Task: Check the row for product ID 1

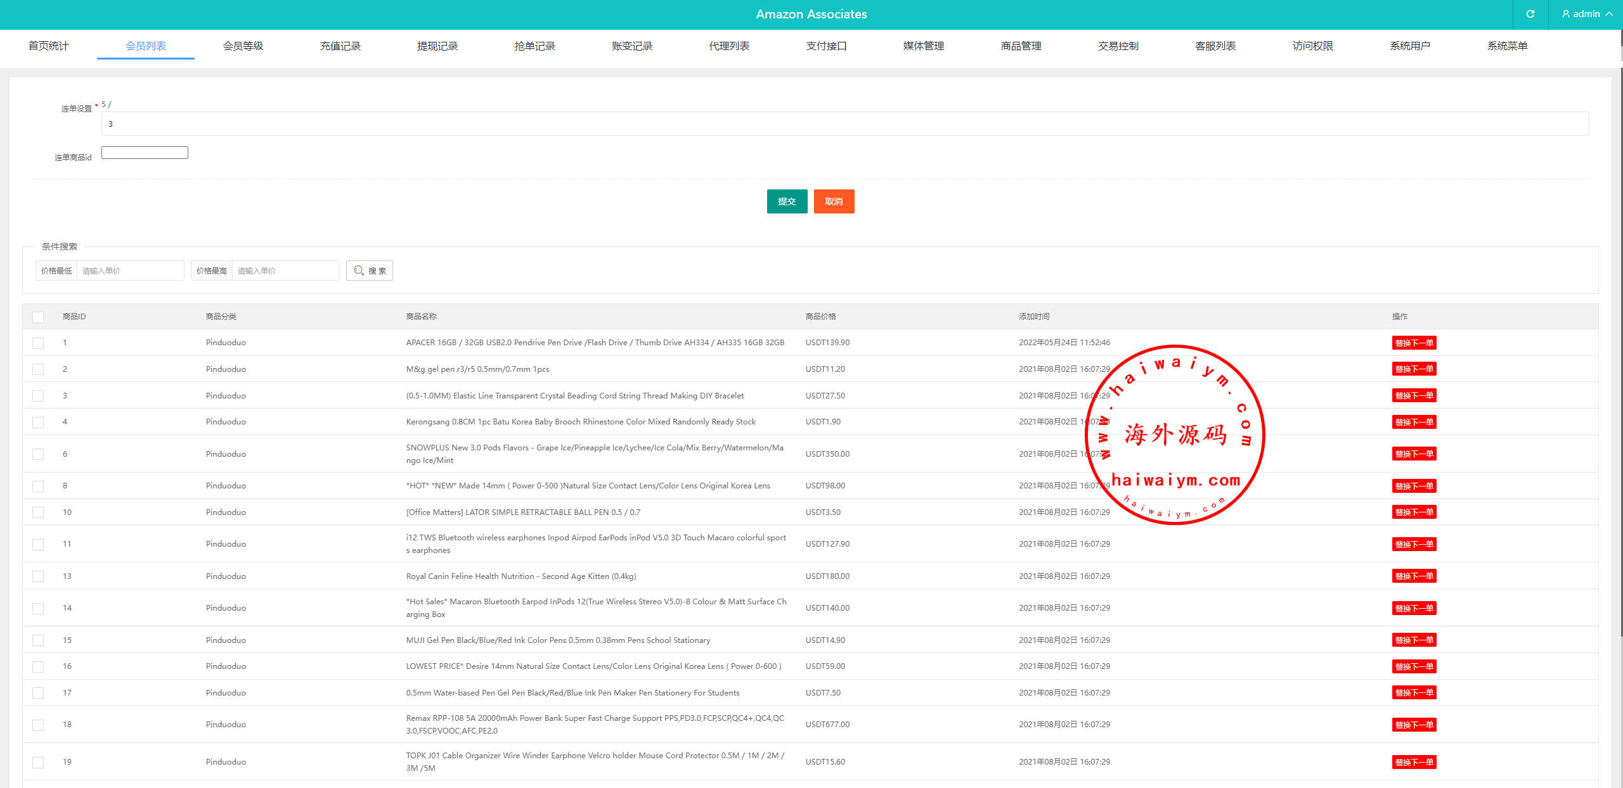Action: 39,343
